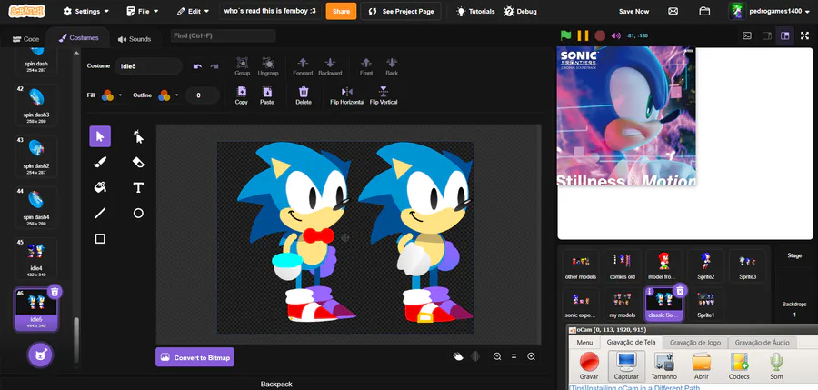The image size is (818, 390).
Task: Select the Fill bucket tool
Action: pos(100,187)
